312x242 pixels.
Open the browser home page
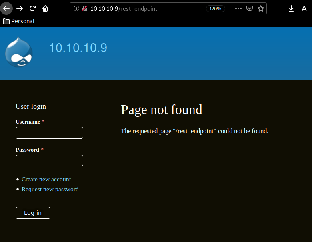(x=45, y=8)
